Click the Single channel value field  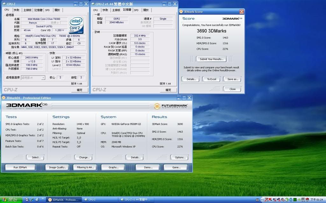163,19
